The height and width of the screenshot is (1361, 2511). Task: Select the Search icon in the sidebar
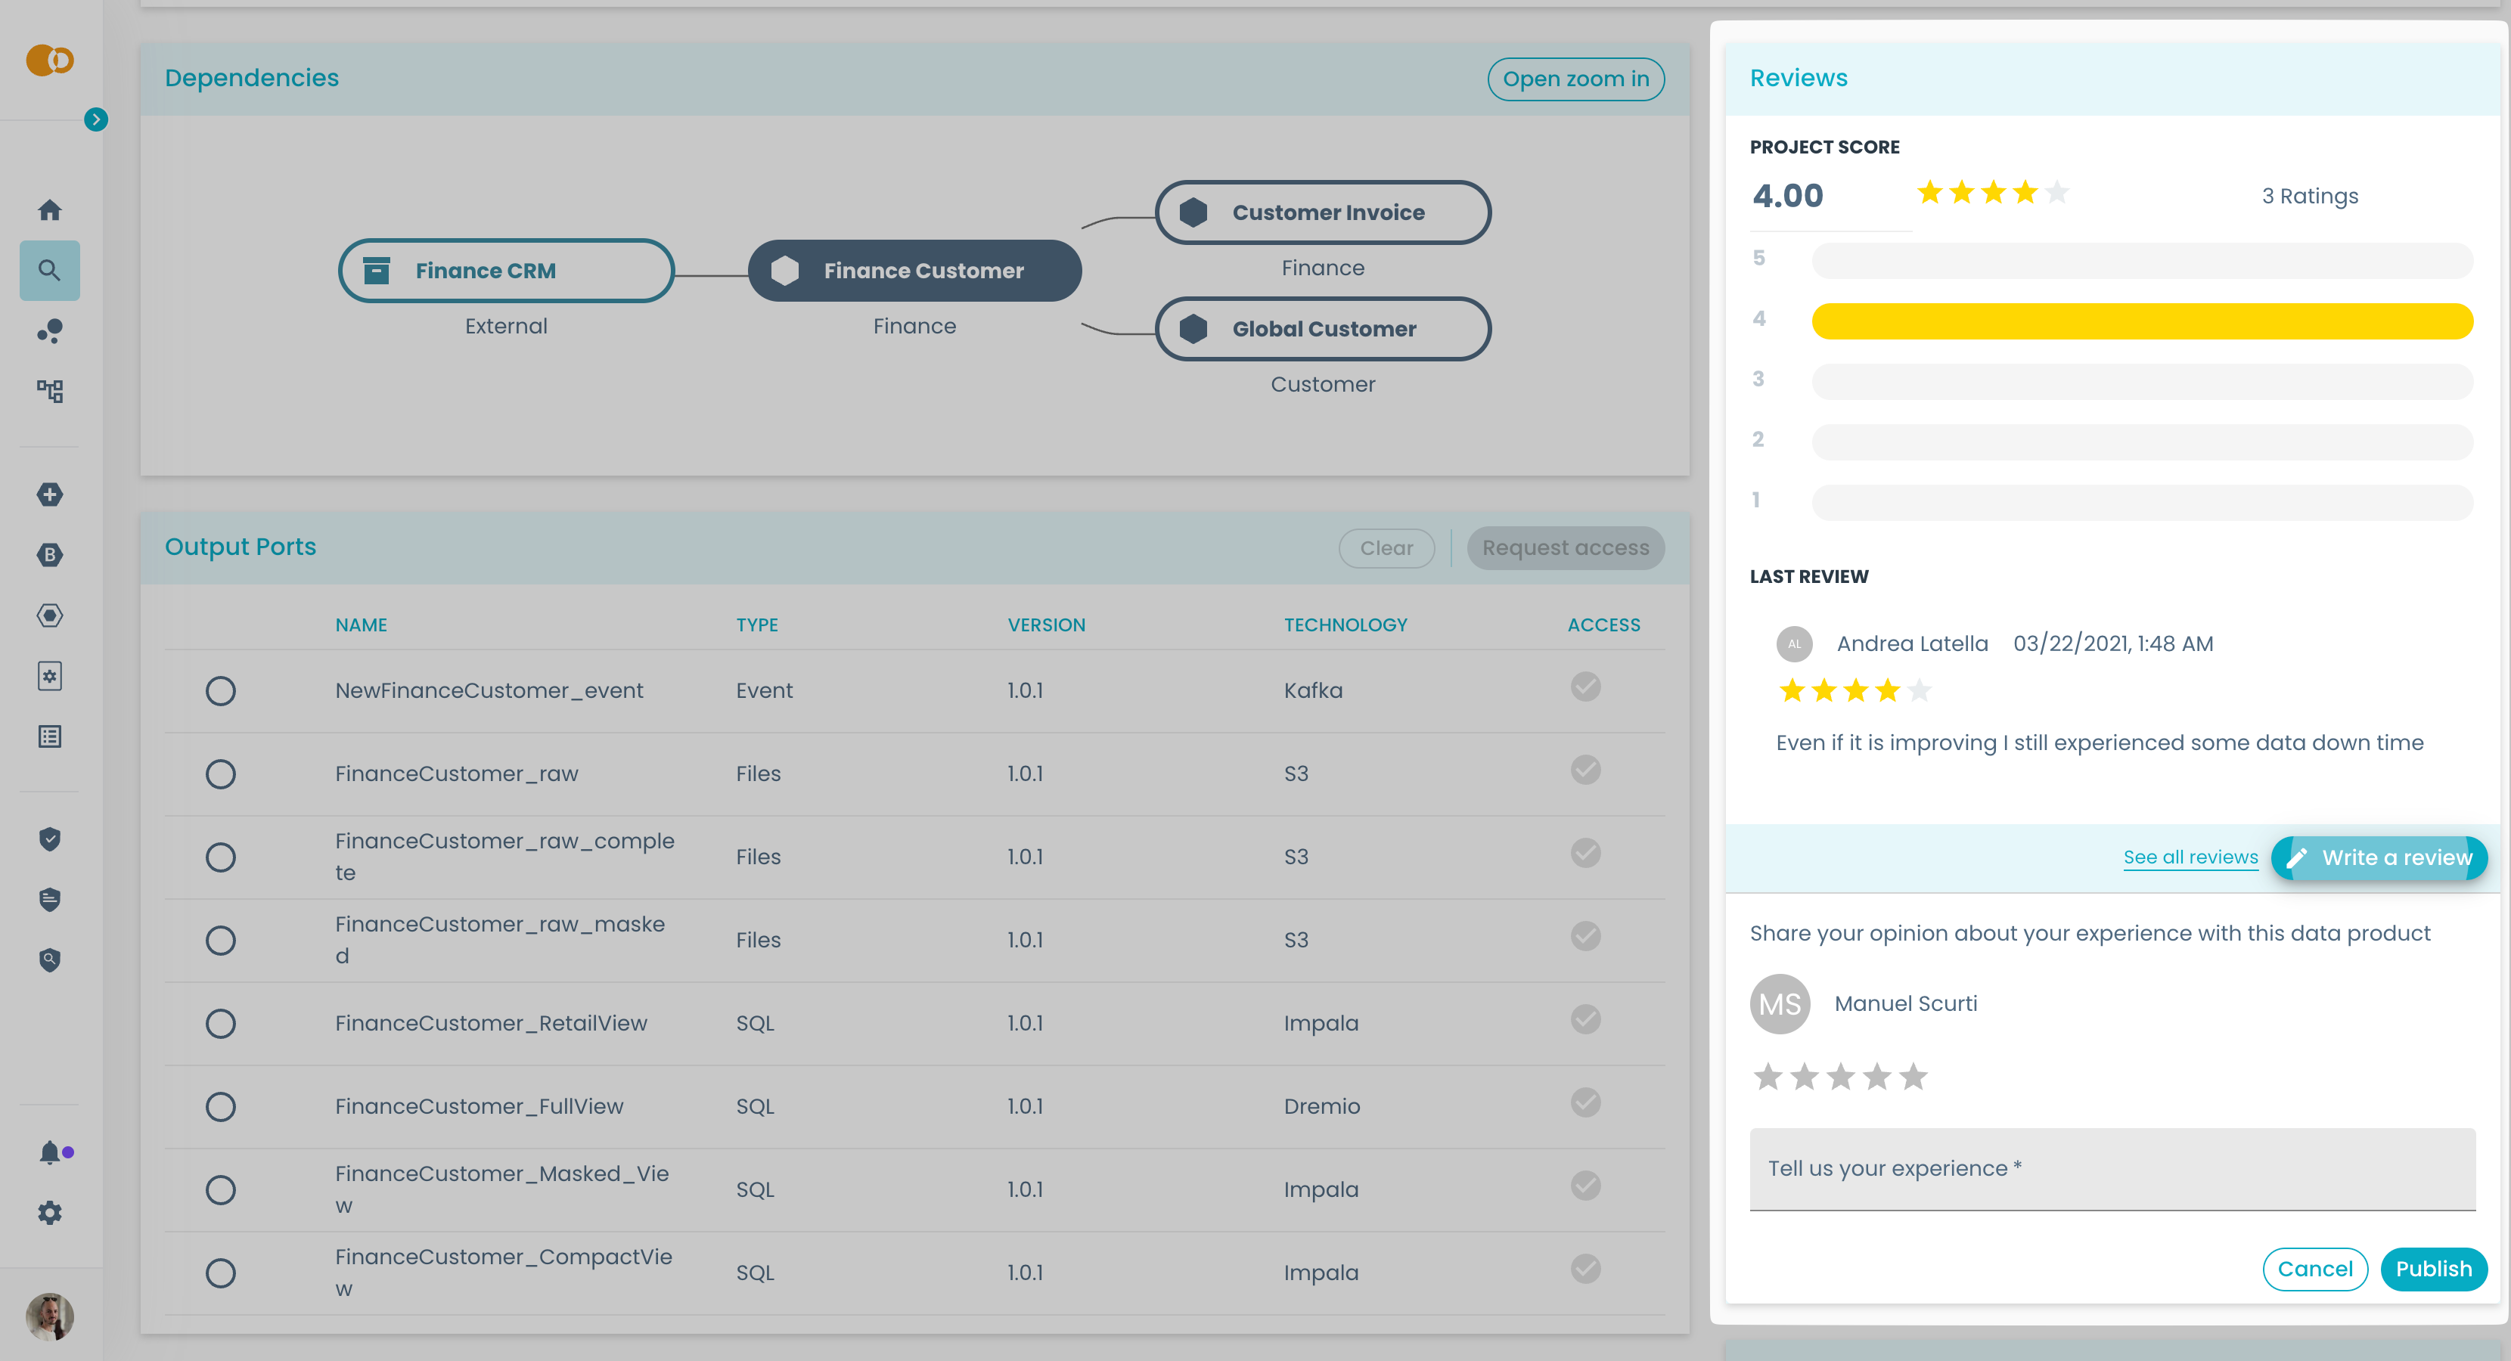[48, 270]
